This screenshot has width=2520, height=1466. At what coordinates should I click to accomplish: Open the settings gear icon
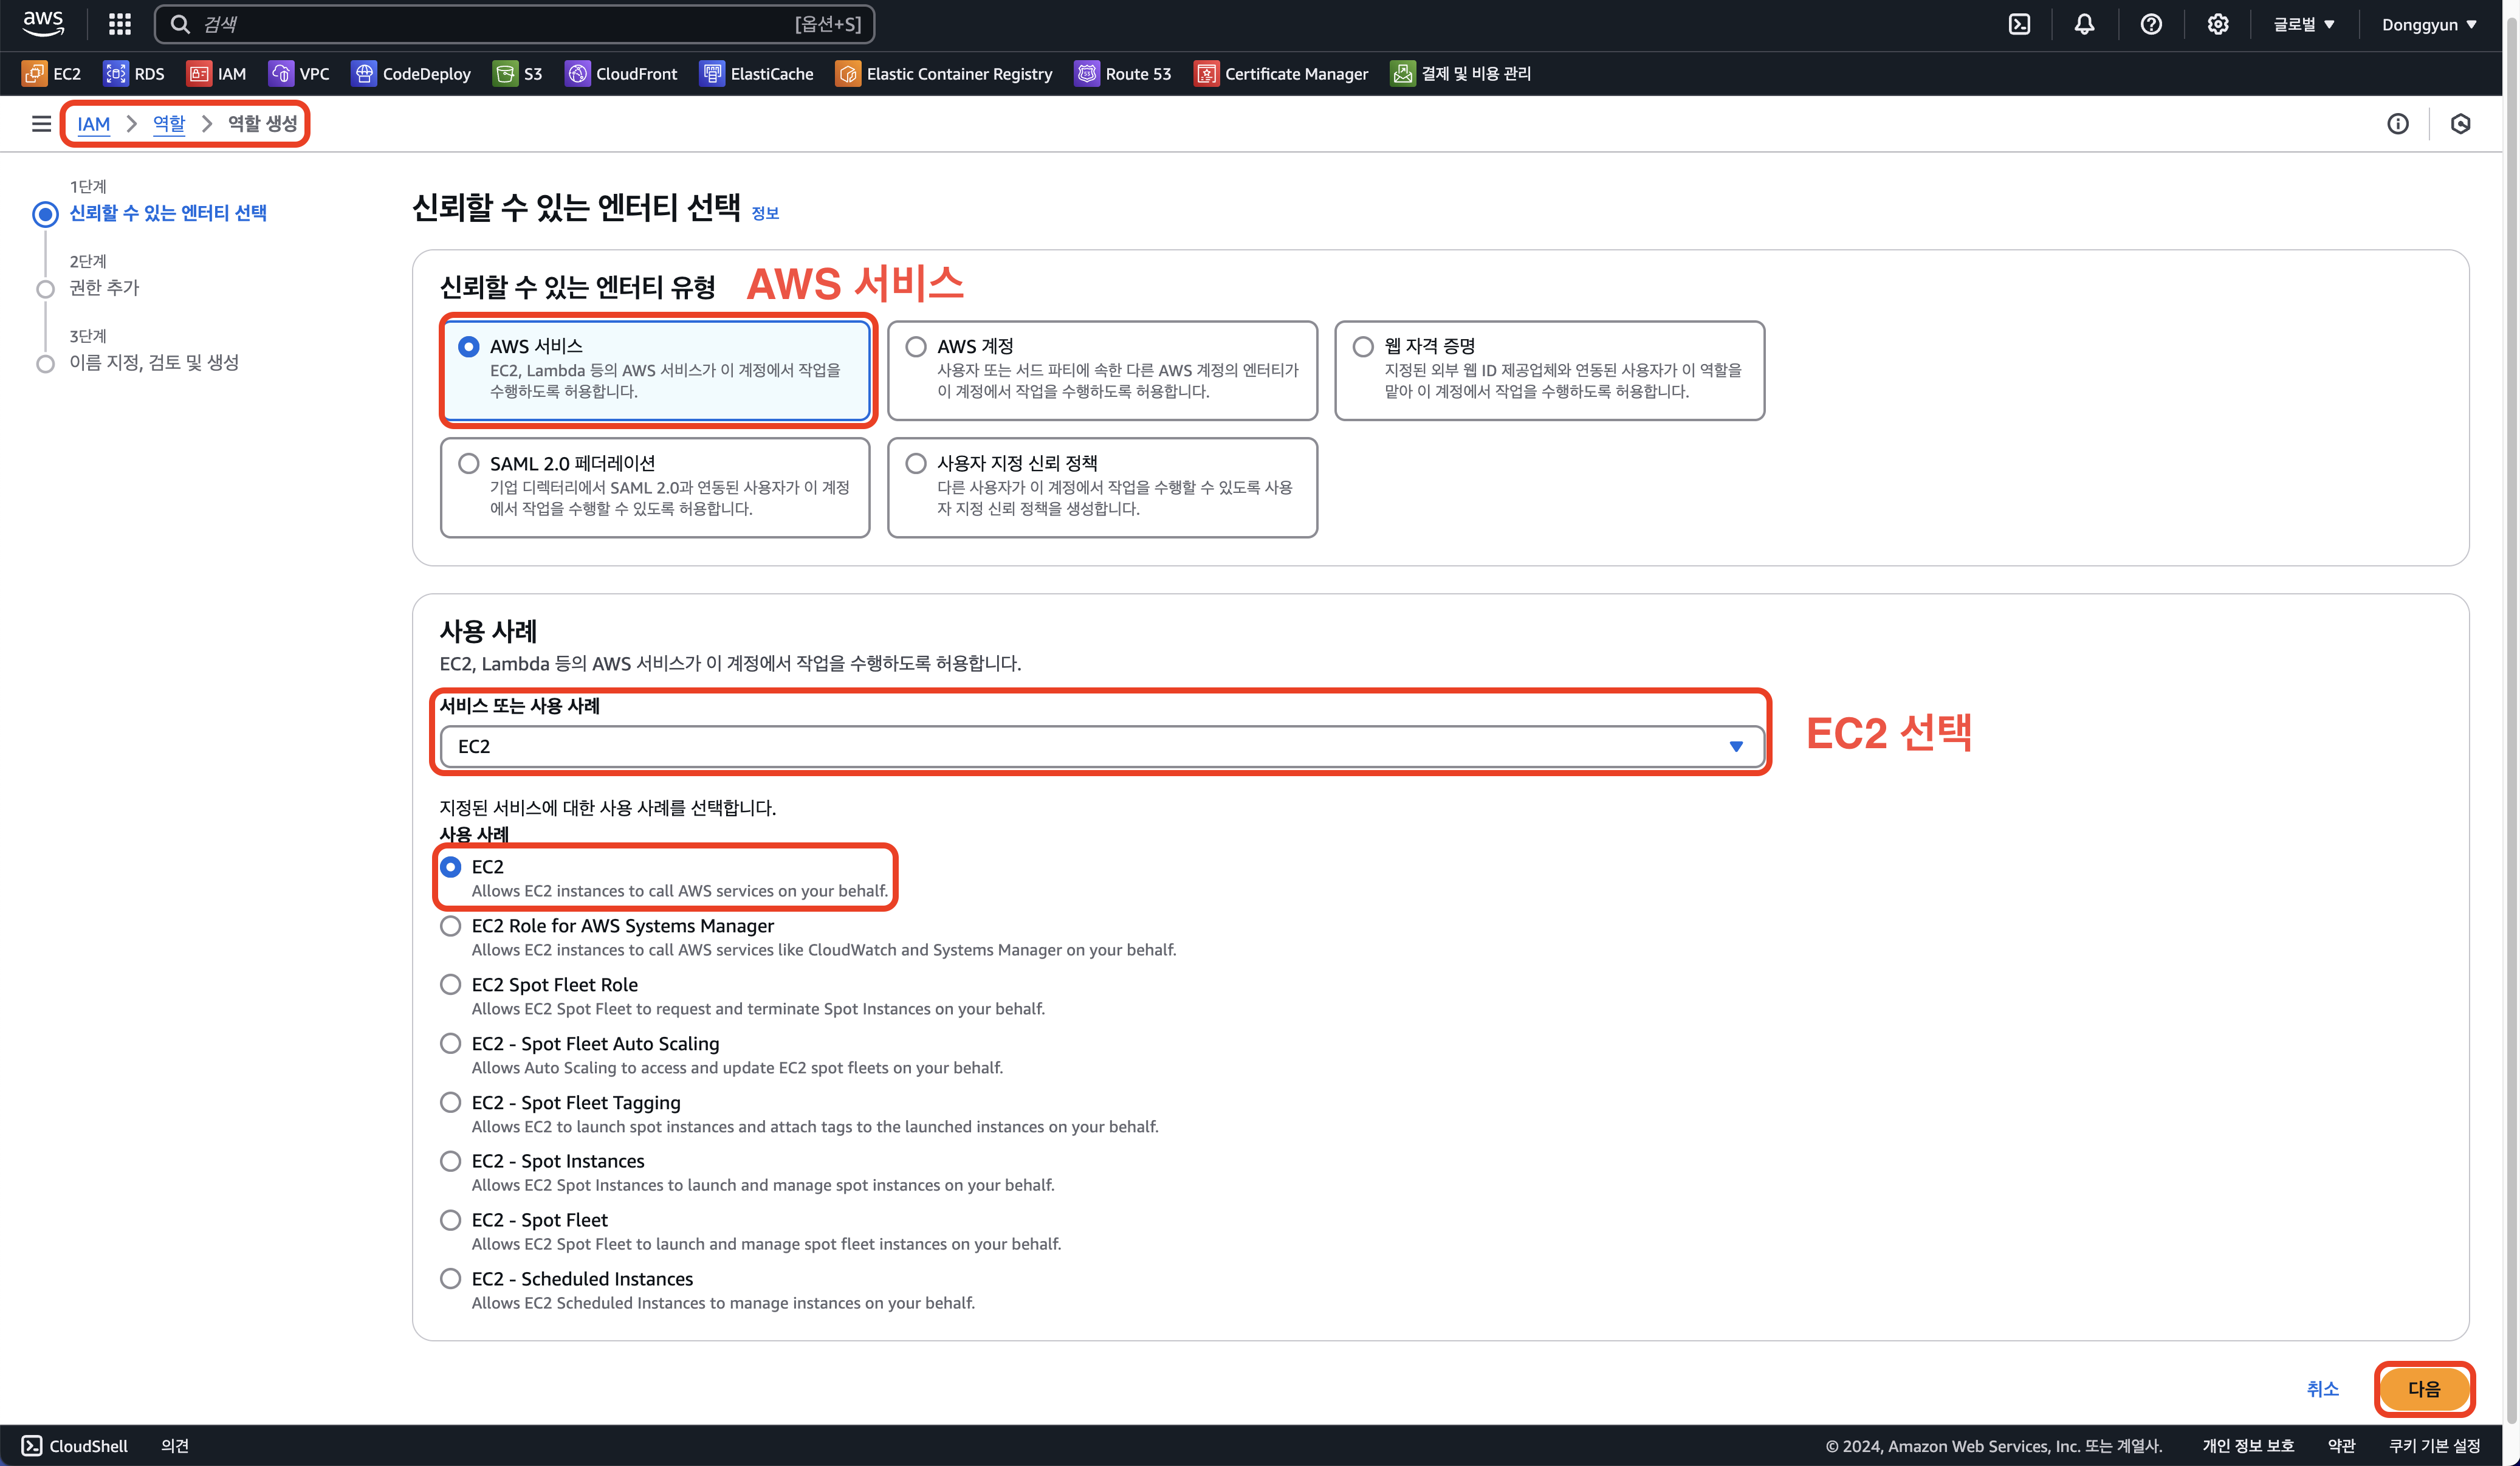(2217, 24)
